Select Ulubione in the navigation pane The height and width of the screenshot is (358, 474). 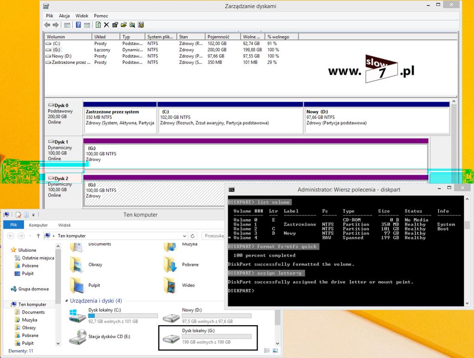click(27, 250)
